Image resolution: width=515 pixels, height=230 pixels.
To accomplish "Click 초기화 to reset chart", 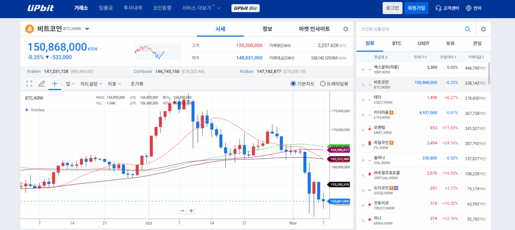I will pos(137,84).
